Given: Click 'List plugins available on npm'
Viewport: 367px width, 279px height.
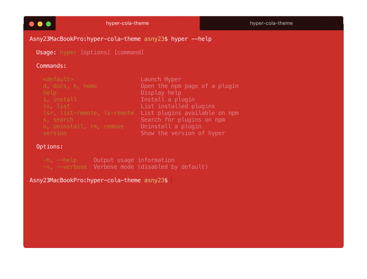Looking at the screenshot, I should tap(190, 113).
